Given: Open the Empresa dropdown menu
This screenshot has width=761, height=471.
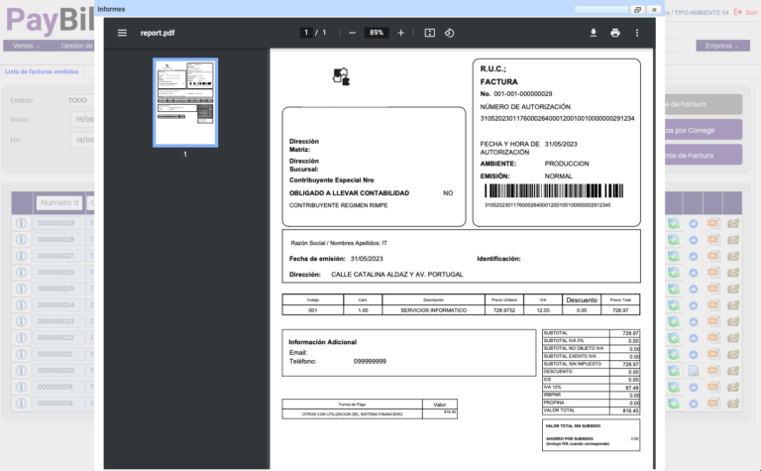Looking at the screenshot, I should point(721,46).
